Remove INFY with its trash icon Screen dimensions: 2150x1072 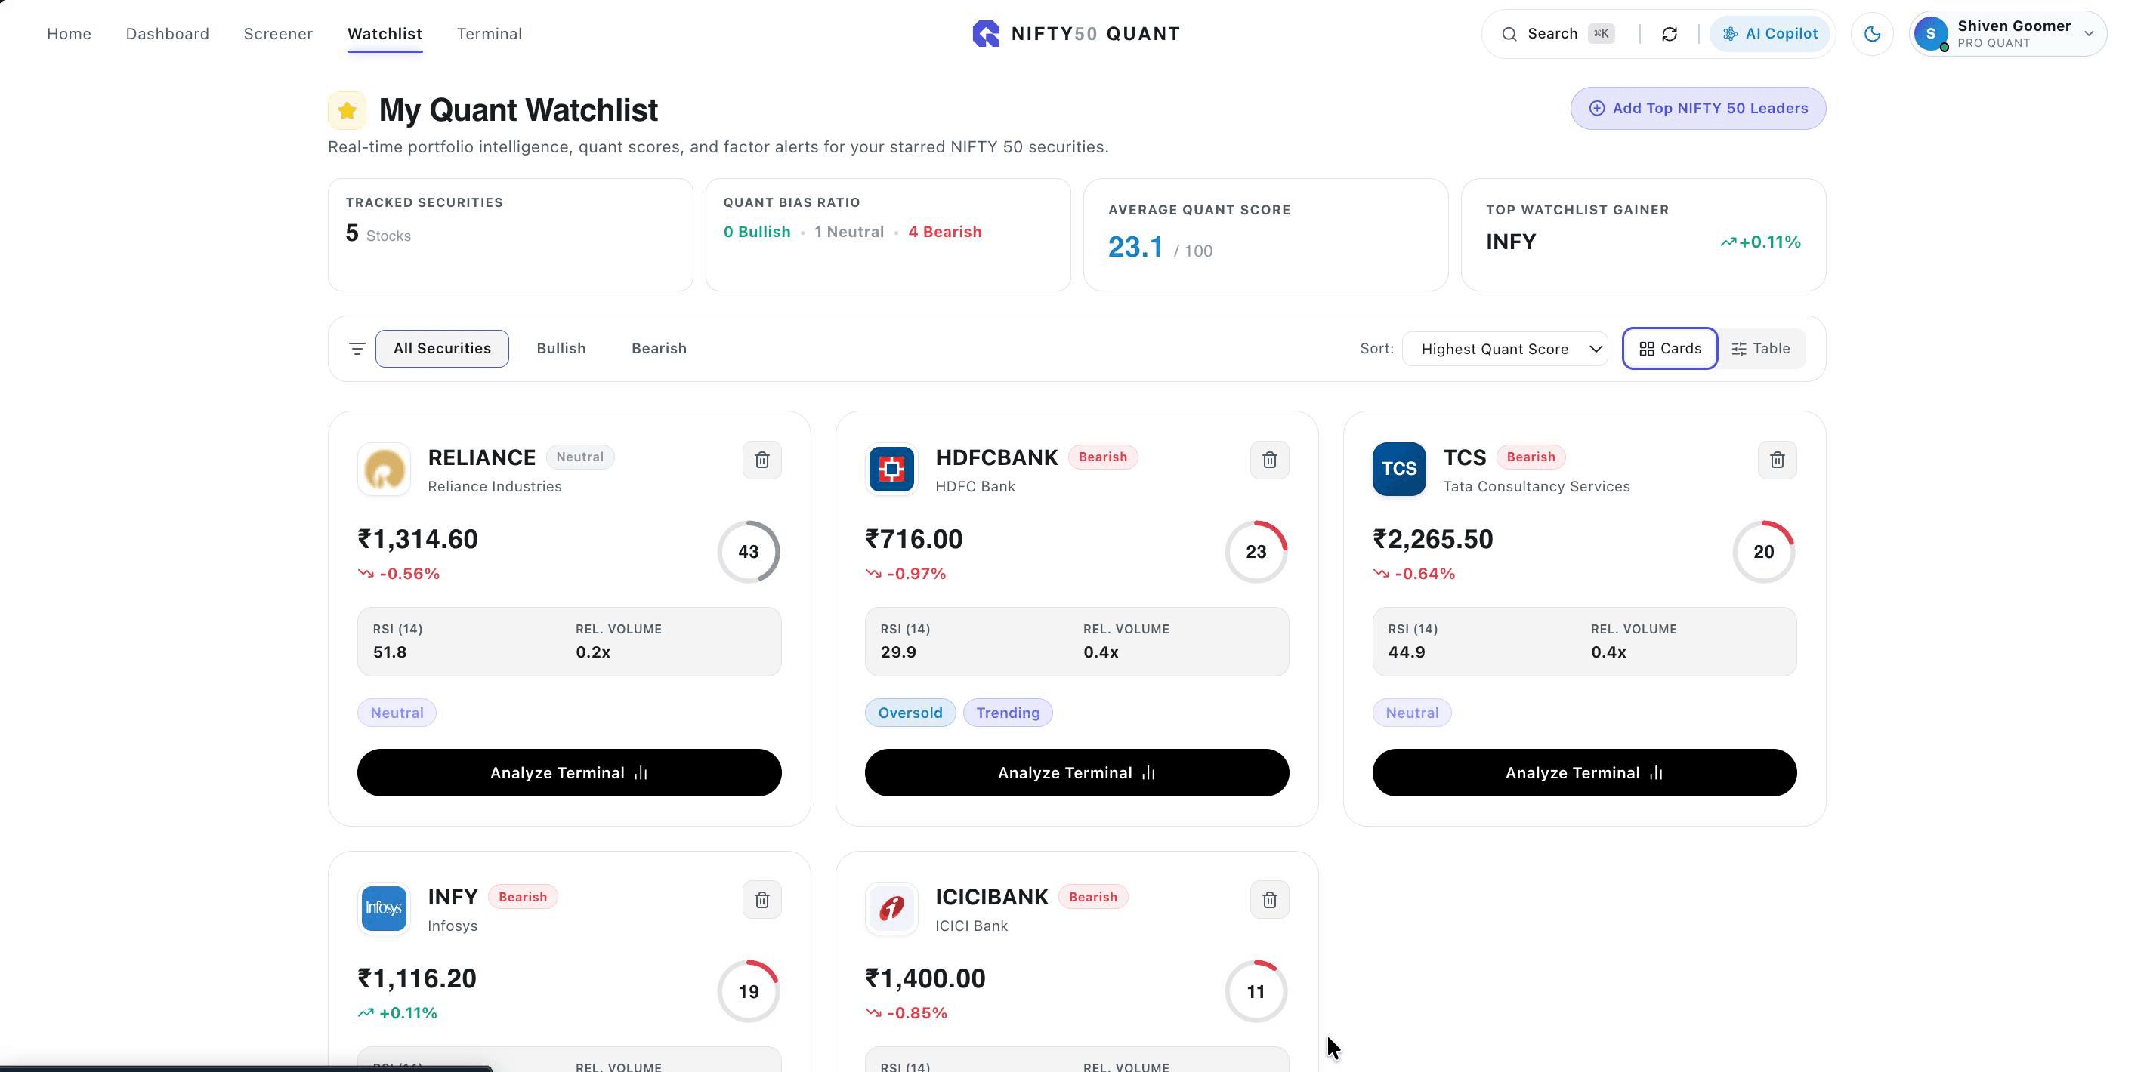coord(761,899)
